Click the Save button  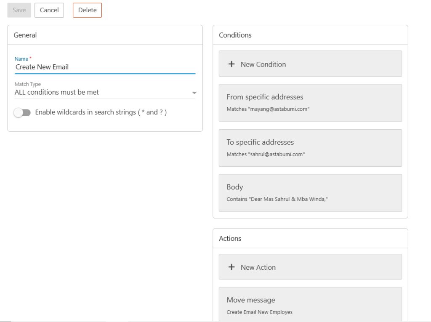[x=19, y=10]
